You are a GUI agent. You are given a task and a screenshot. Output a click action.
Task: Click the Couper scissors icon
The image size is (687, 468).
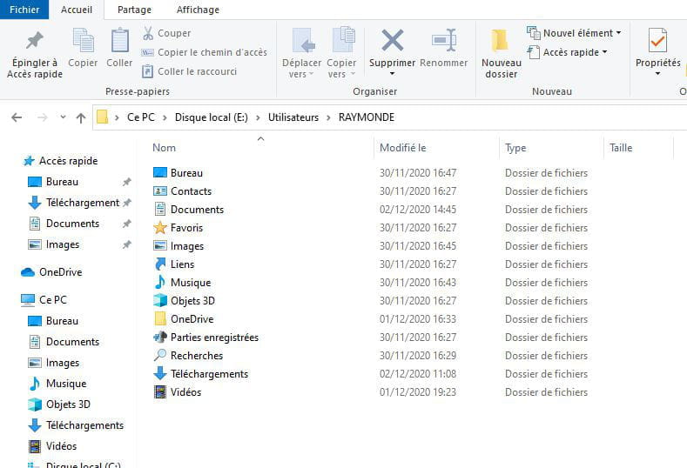tap(148, 33)
